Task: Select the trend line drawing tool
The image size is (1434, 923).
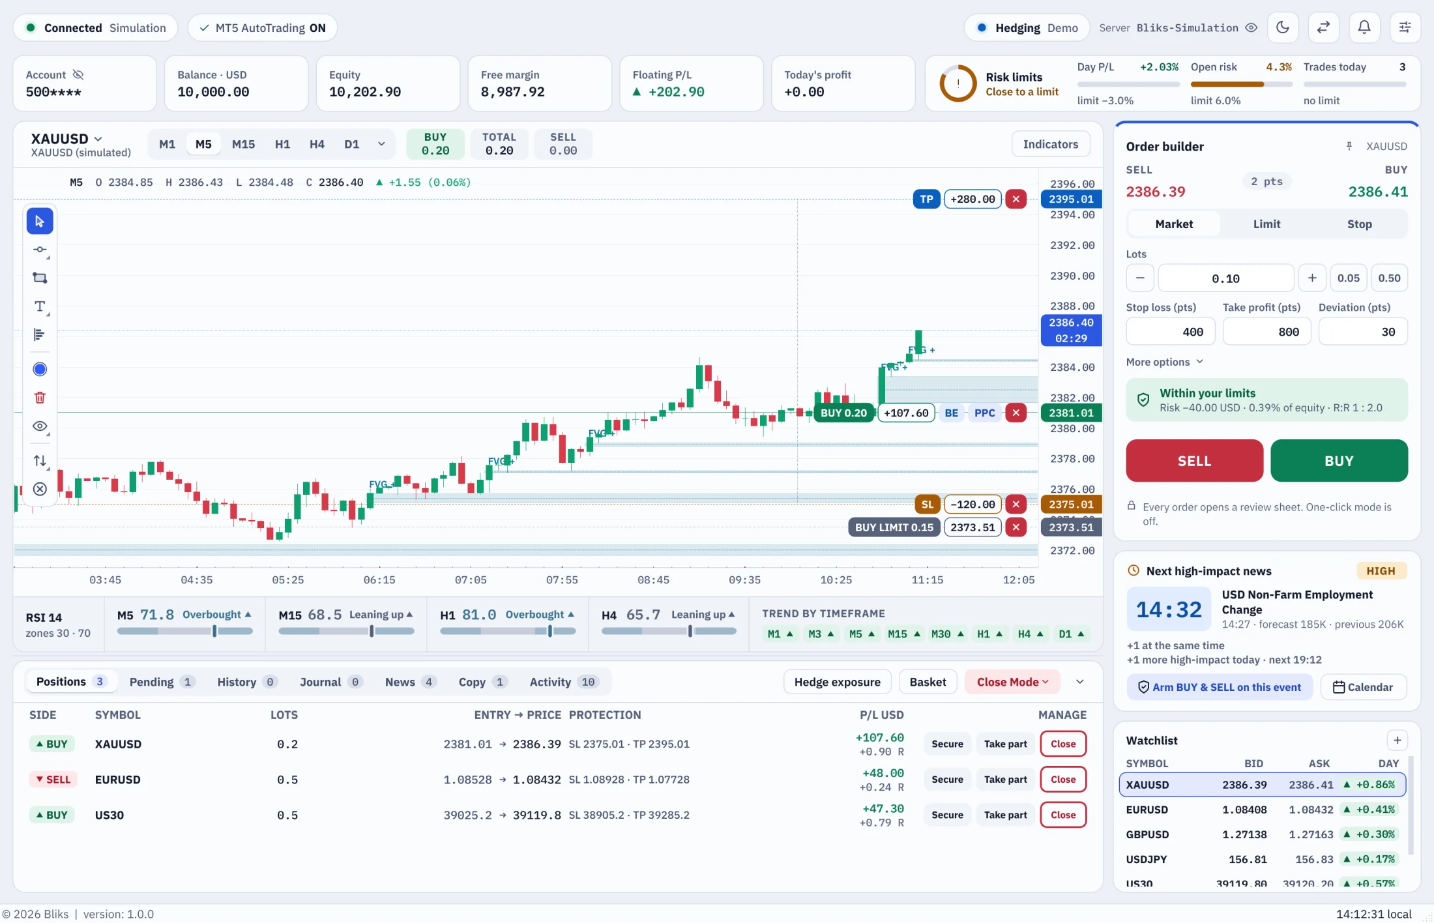Action: click(40, 250)
